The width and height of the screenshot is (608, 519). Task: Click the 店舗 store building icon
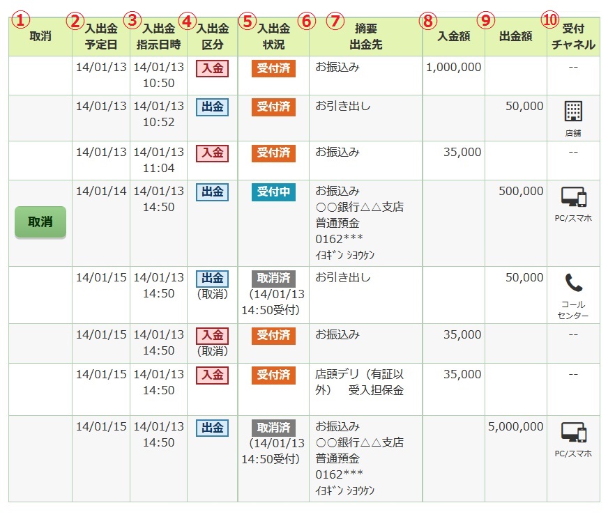(x=573, y=111)
